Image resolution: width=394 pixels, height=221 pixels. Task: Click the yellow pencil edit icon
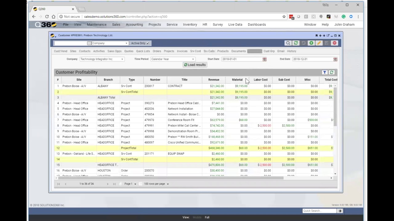pyautogui.click(x=319, y=43)
